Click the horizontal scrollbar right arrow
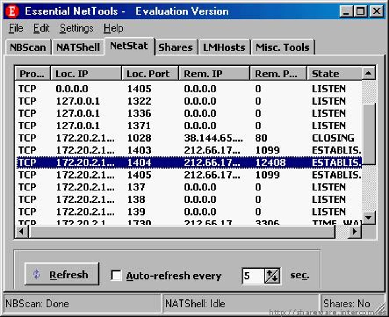This screenshot has height=317, width=389. click(x=355, y=231)
